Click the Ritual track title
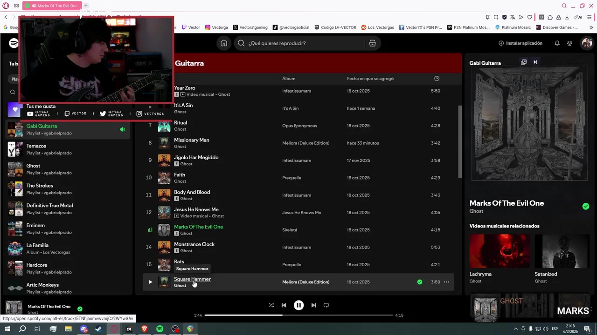Screen dimensions: 597x335 pyautogui.click(x=180, y=123)
